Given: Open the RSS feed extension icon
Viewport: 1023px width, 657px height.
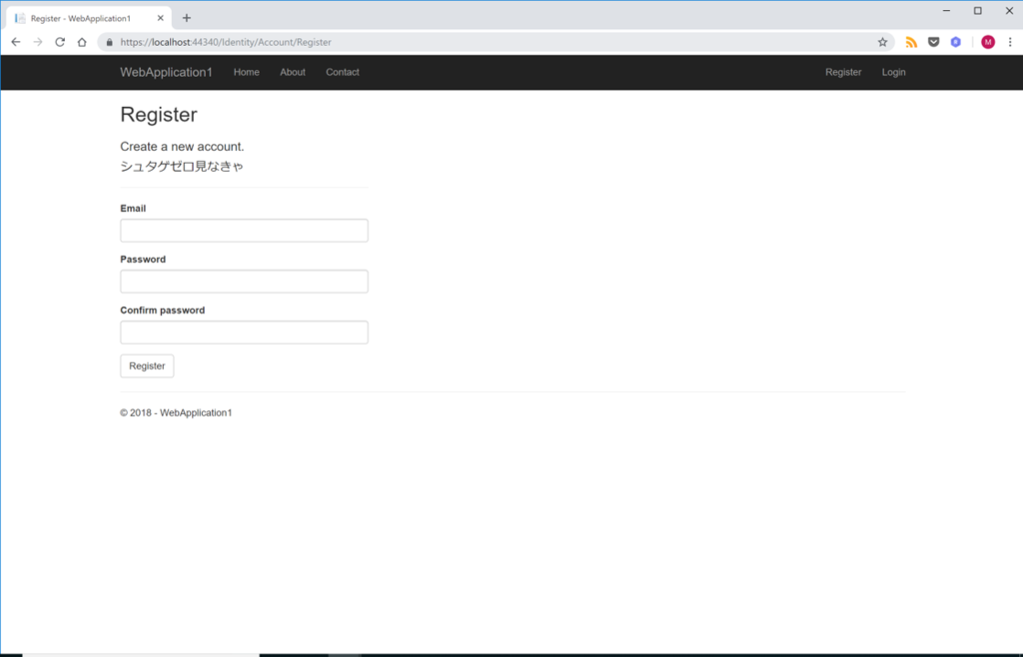Looking at the screenshot, I should 911,42.
